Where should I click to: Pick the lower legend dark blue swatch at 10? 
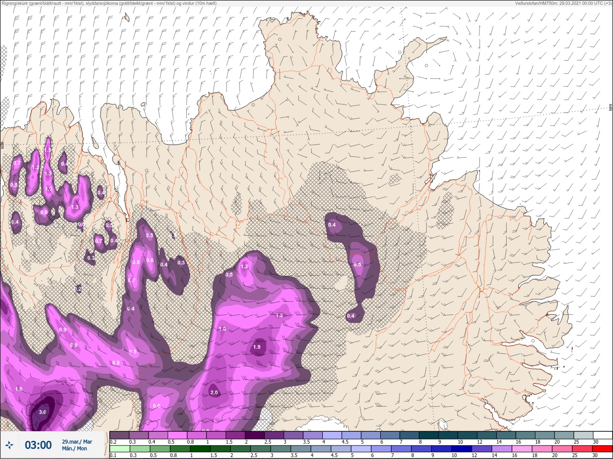(x=461, y=449)
